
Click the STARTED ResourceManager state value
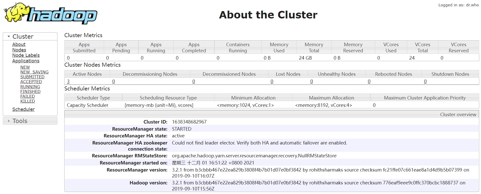[182, 129]
